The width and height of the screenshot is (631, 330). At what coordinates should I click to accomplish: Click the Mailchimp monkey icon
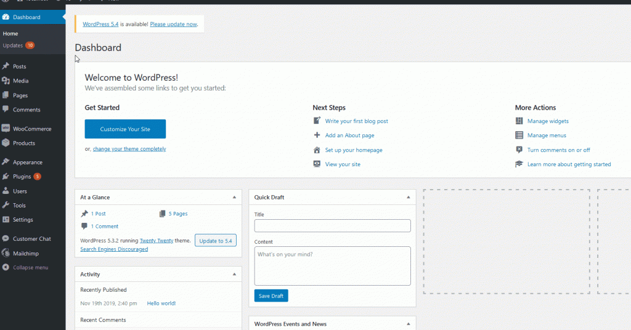(x=6, y=253)
